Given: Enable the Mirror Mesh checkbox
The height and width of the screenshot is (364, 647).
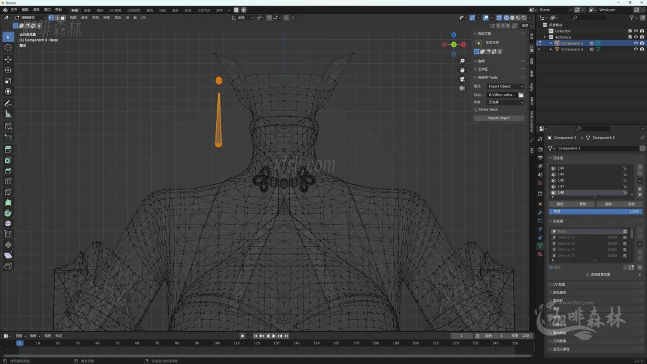Looking at the screenshot, I should point(476,110).
